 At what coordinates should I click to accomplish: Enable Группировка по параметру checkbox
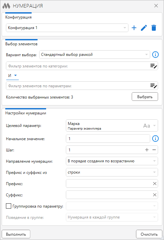(9, 206)
